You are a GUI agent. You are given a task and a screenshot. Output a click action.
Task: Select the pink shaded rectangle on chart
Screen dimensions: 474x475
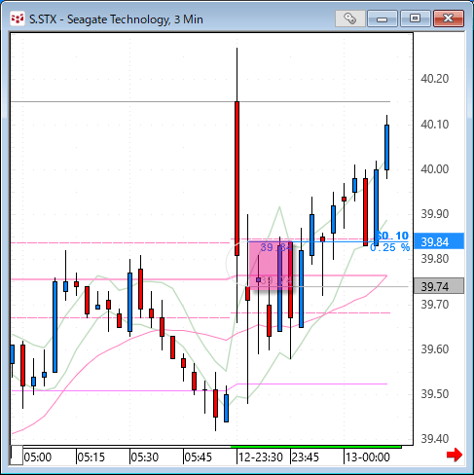click(271, 266)
